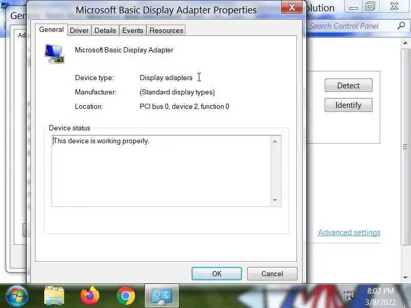
Task: Click the '(Standard display types)' manufacturer value
Action: [x=177, y=92]
